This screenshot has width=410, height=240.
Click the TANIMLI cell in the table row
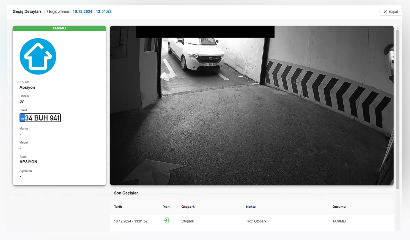pos(339,221)
